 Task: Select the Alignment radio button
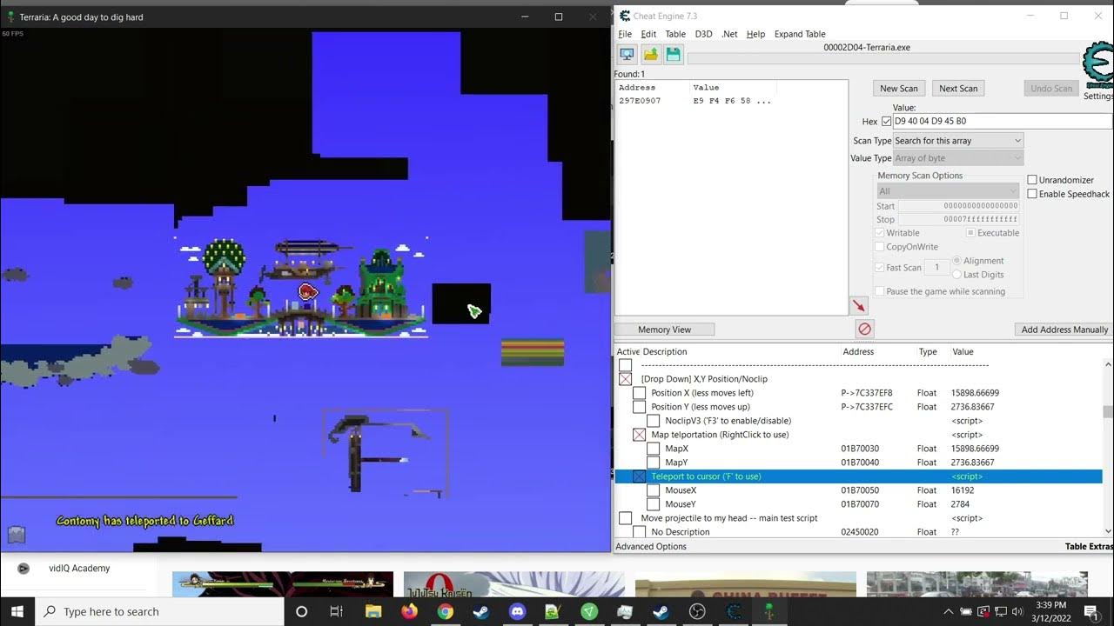coord(957,261)
